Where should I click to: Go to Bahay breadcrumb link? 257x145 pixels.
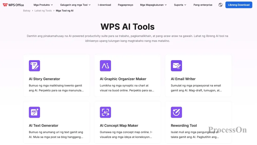coord(27,11)
